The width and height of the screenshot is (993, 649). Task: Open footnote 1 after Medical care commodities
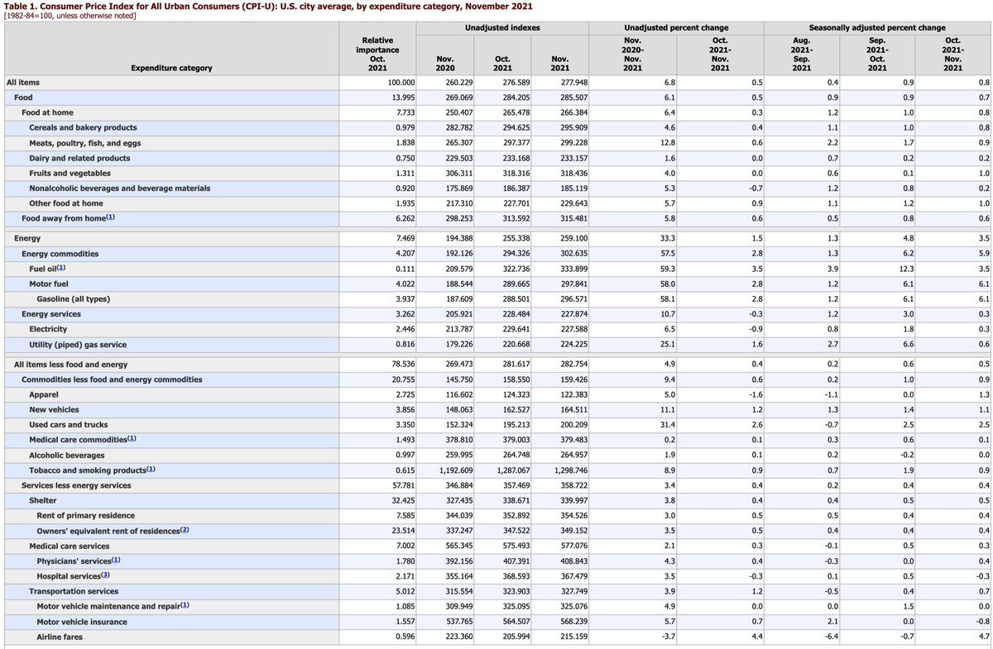click(132, 439)
